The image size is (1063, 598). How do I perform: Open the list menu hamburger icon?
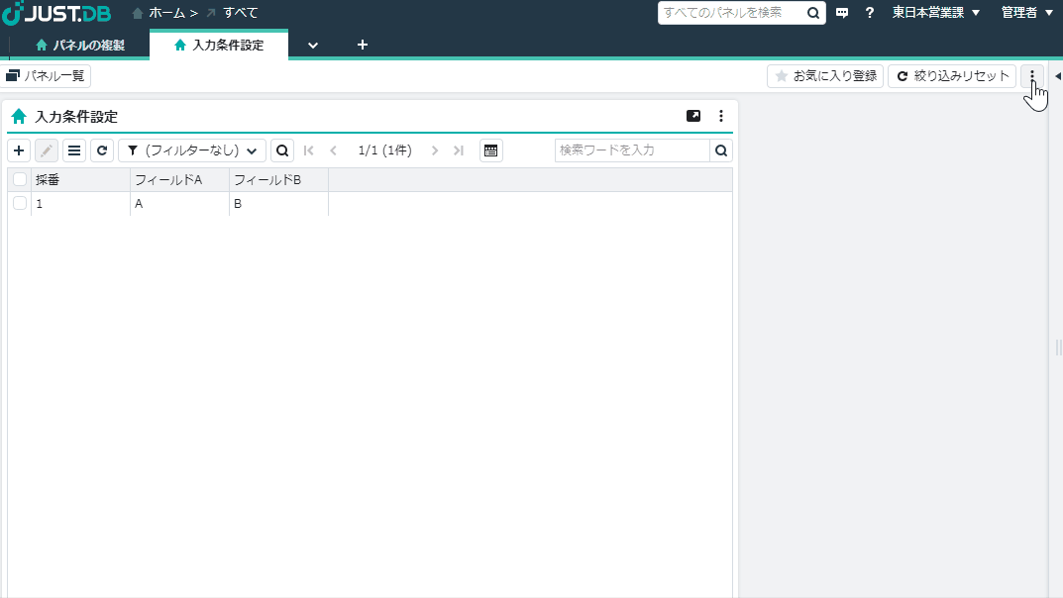pos(74,150)
